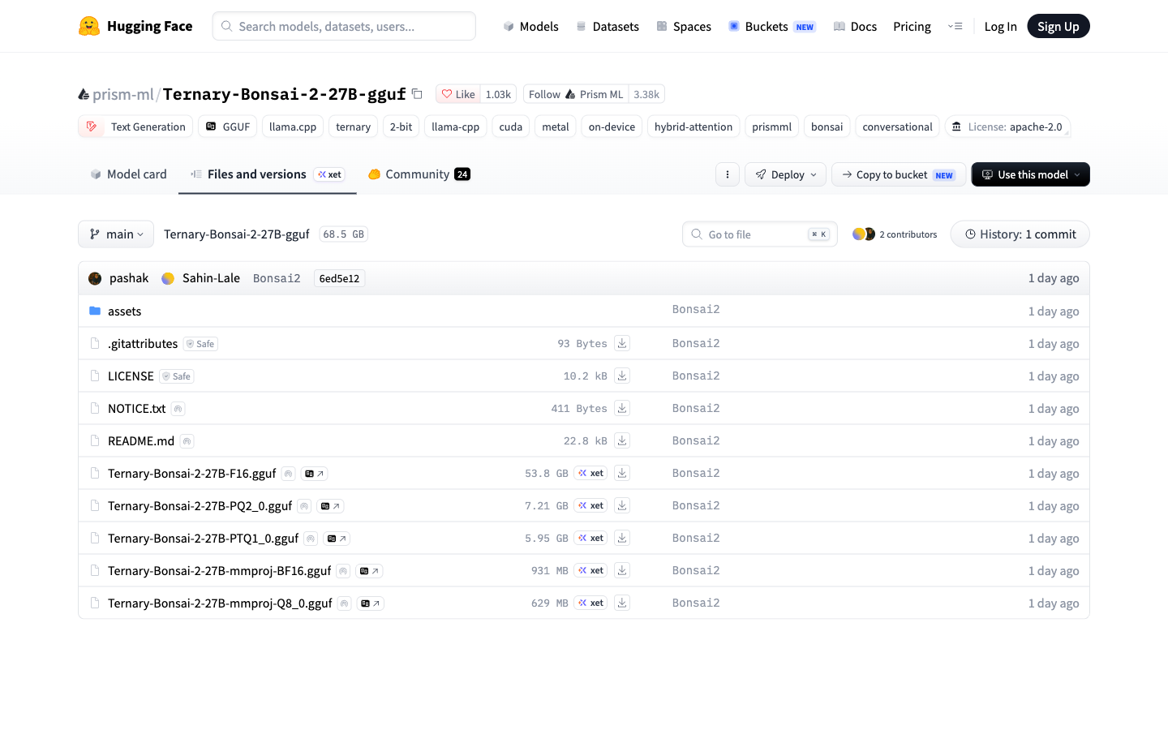Image resolution: width=1168 pixels, height=730 pixels.
Task: Download the PTQ1_0.gguf file
Action: [622, 538]
